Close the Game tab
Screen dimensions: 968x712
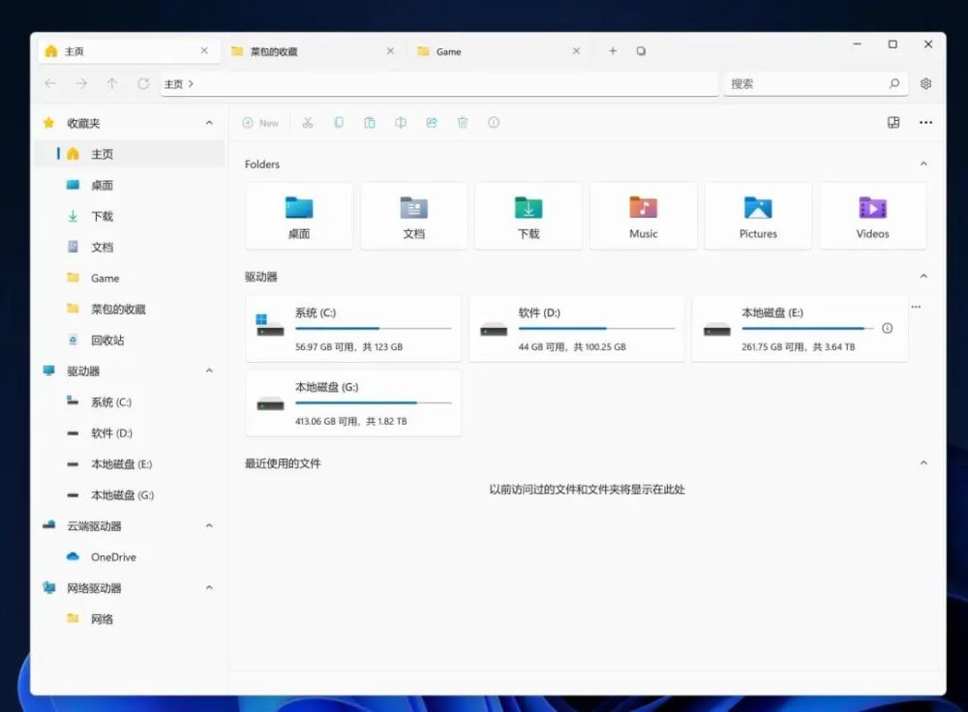pos(576,51)
